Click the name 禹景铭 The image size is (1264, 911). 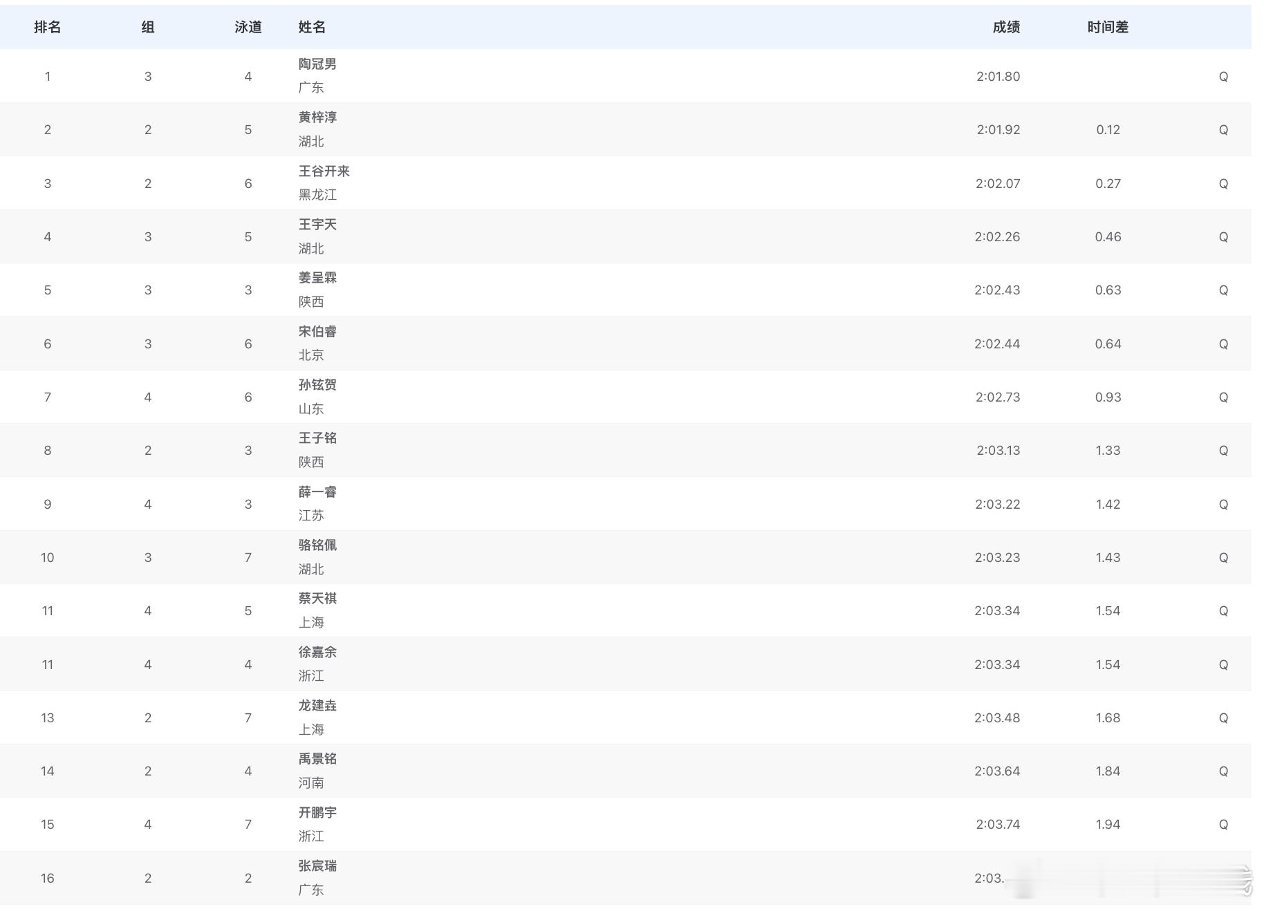point(317,759)
